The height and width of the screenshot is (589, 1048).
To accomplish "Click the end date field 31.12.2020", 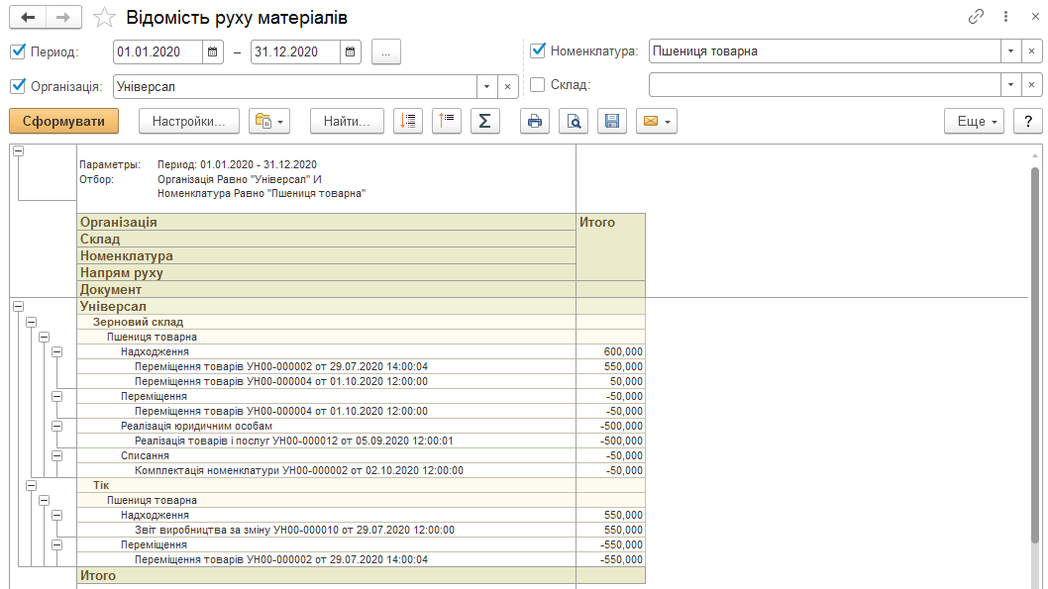I will point(295,52).
